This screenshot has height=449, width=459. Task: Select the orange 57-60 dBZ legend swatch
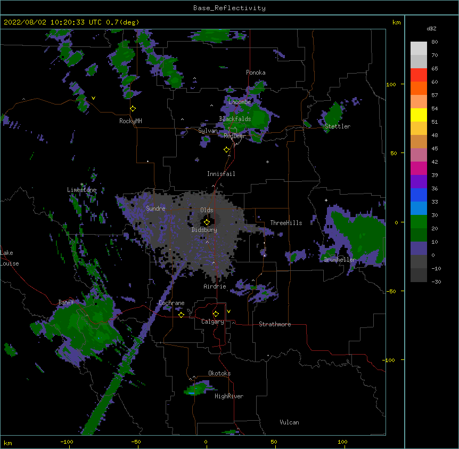pos(419,88)
